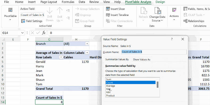210x105 pixels.
Task: Close the Value Field Settings dialog
Action: pyautogui.click(x=183, y=39)
